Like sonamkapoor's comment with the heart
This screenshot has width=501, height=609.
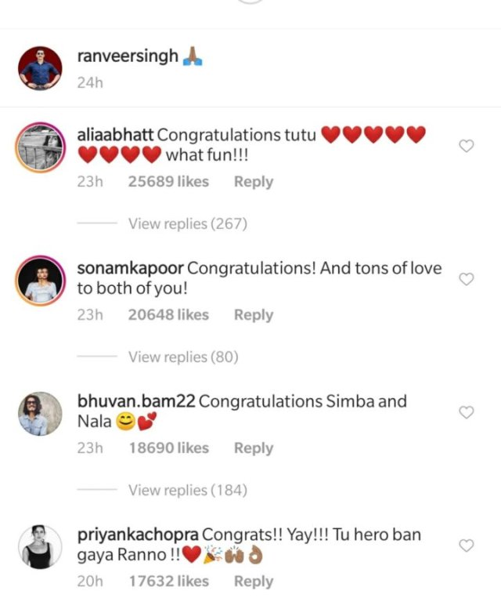pyautogui.click(x=466, y=280)
